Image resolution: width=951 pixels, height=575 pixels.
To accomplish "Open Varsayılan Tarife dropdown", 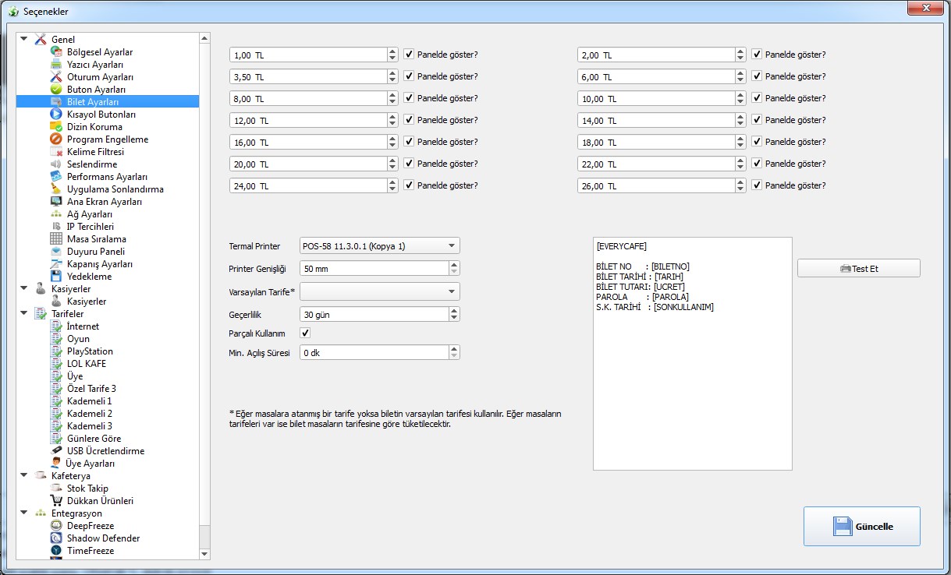I will (380, 291).
